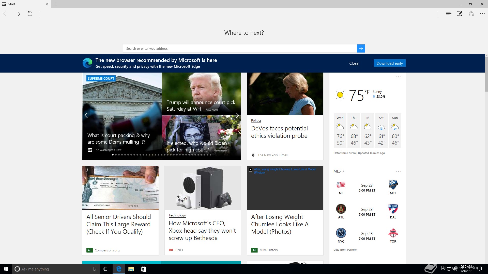488x274 pixels.
Task: Click the MTL team logo
Action: (x=393, y=185)
